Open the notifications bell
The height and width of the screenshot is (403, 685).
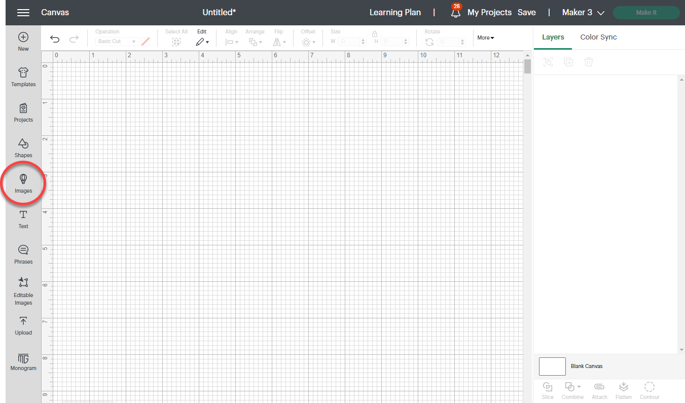455,13
